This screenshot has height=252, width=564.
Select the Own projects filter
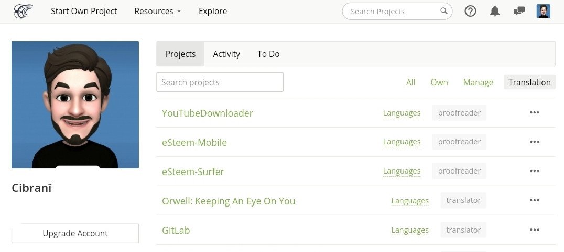(x=439, y=82)
